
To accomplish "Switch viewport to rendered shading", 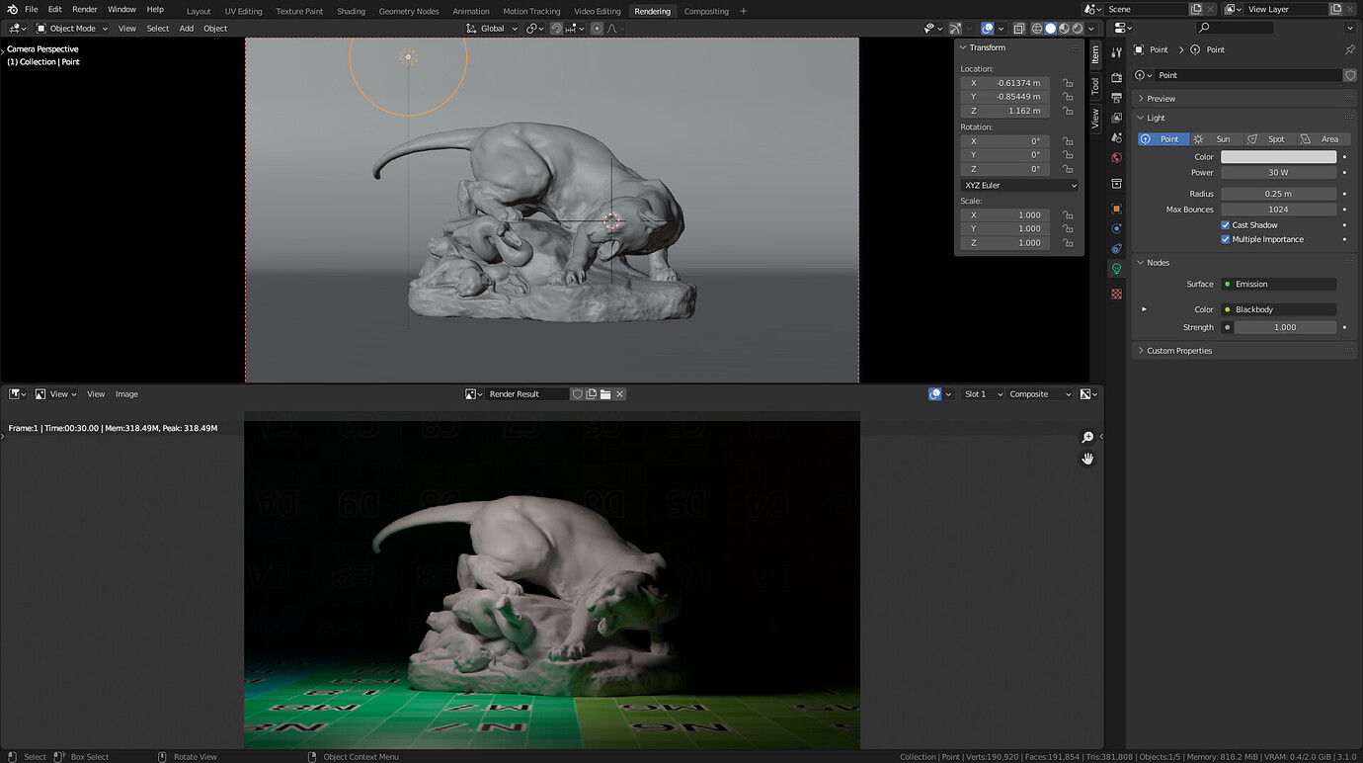I will 1078,29.
